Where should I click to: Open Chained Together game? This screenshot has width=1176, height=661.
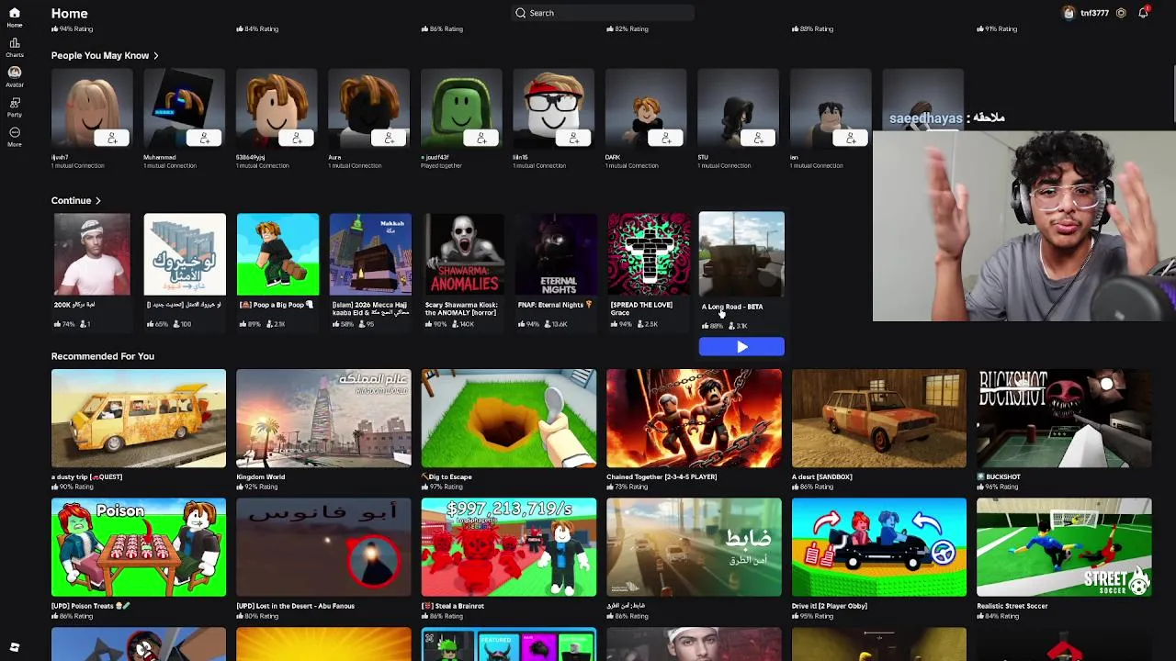(x=695, y=419)
